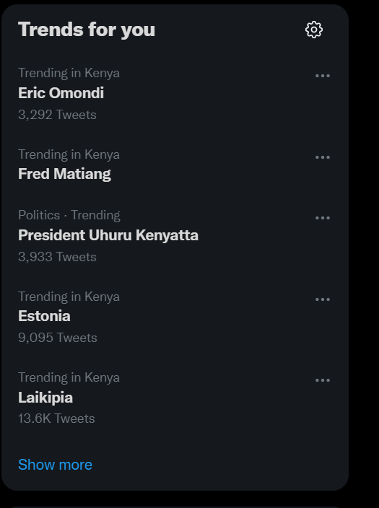Click the 'Trends for you' heading
Screen dimensions: 379x508
pos(87,30)
